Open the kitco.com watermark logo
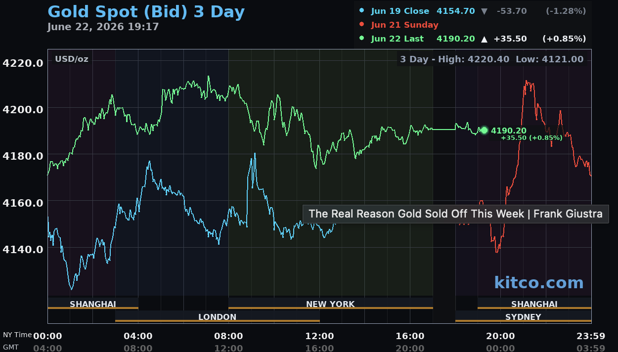 pos(539,282)
